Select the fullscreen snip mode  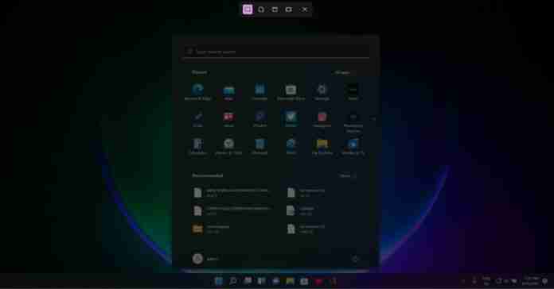tap(289, 10)
